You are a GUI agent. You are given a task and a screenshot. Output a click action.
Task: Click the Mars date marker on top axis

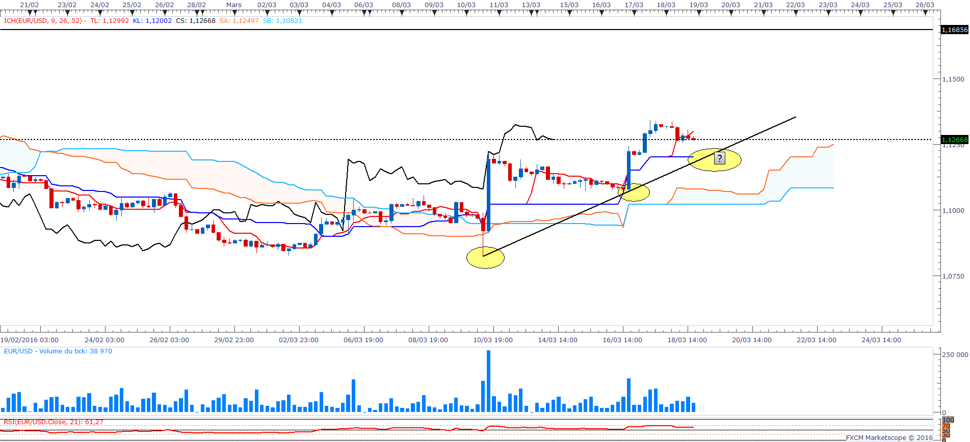coord(234,5)
